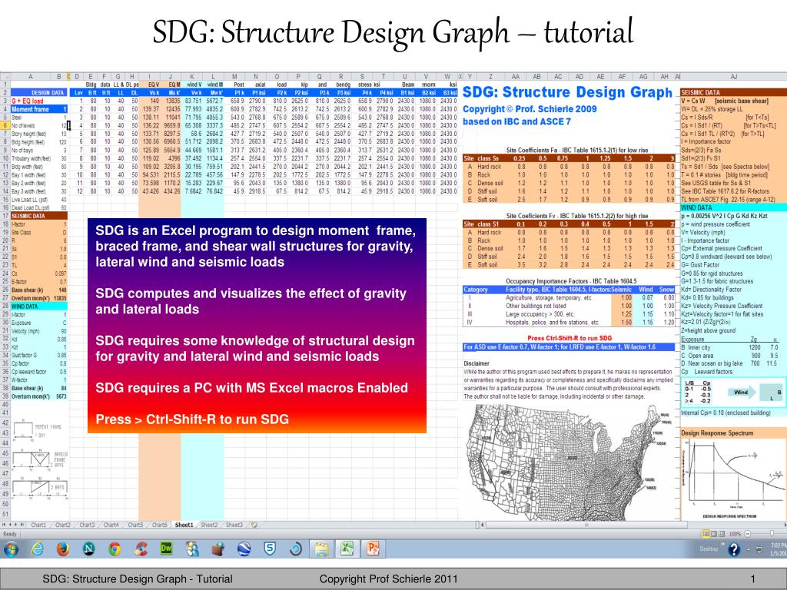Open Dreamweaver from the taskbar
Screen dimensions: 787x590
click(x=166, y=549)
